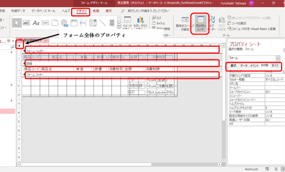The image size is (285, 172).
Task: Click the search magnifier in navigation pane
Action: point(12,47)
